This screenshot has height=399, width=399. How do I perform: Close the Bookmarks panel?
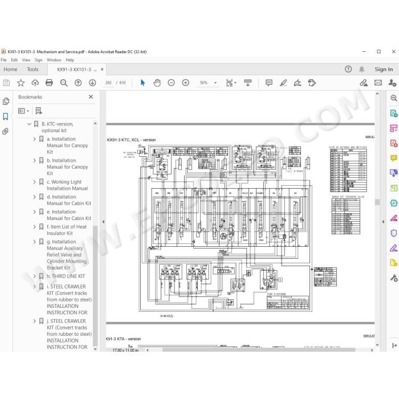pyautogui.click(x=91, y=97)
